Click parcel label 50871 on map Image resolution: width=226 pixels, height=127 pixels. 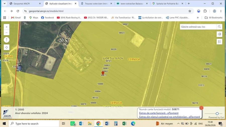point(103,75)
